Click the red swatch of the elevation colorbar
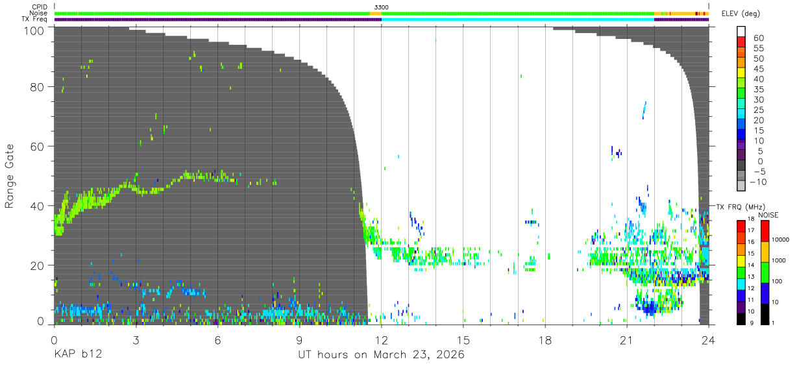 coord(741,42)
